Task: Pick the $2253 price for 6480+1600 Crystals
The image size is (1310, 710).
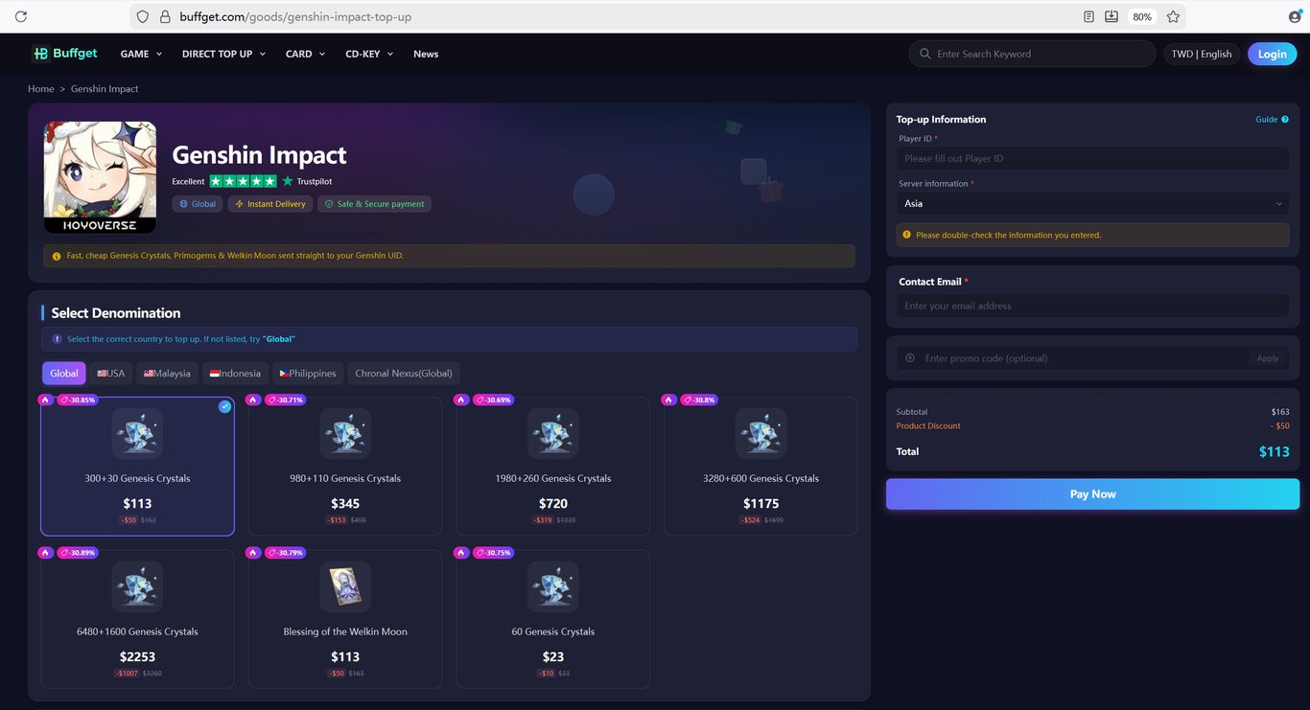Action: [137, 657]
